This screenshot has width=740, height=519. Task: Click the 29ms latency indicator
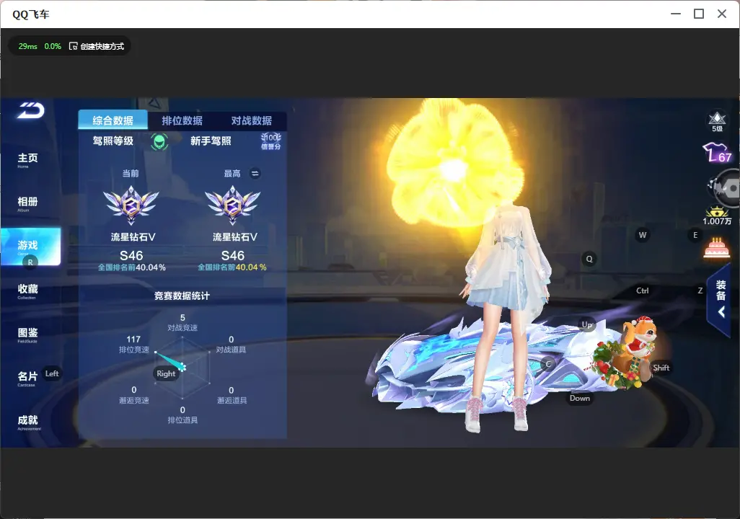28,46
